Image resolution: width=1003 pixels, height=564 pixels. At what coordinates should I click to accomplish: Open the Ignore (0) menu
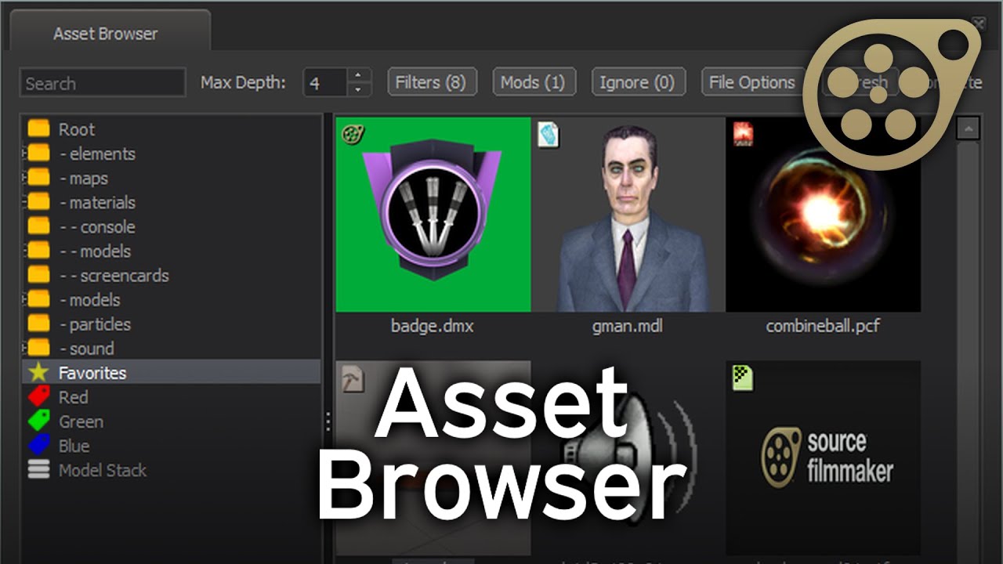[637, 82]
